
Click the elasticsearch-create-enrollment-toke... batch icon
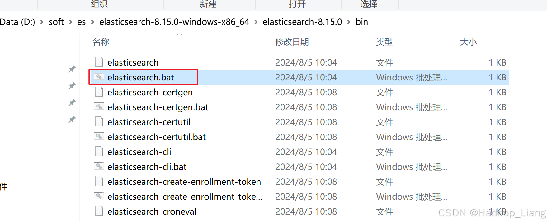(x=99, y=196)
